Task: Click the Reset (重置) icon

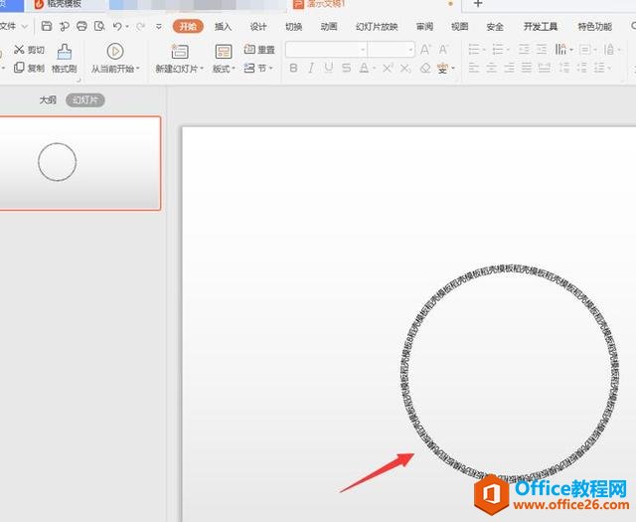Action: (249, 49)
